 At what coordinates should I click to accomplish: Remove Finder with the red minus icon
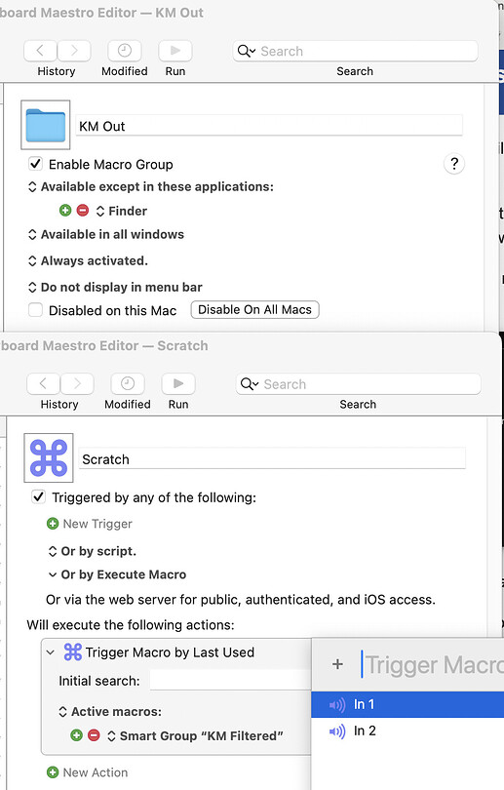[83, 211]
